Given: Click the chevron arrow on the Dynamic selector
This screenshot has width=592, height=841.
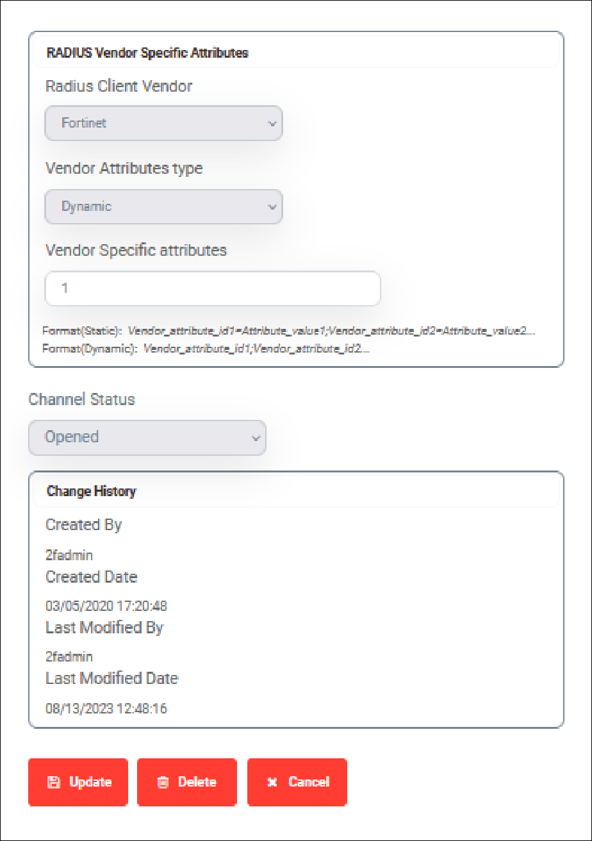Looking at the screenshot, I should point(272,207).
